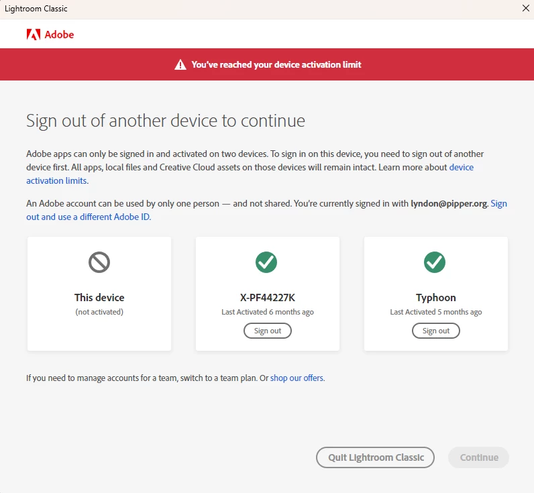Image resolution: width=534 pixels, height=493 pixels.
Task: Click 'Last Activated 6 months ago' text
Action: 268,312
